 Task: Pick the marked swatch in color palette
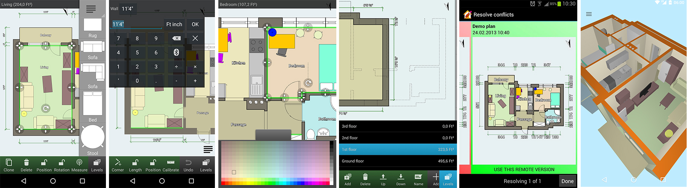click(x=234, y=172)
